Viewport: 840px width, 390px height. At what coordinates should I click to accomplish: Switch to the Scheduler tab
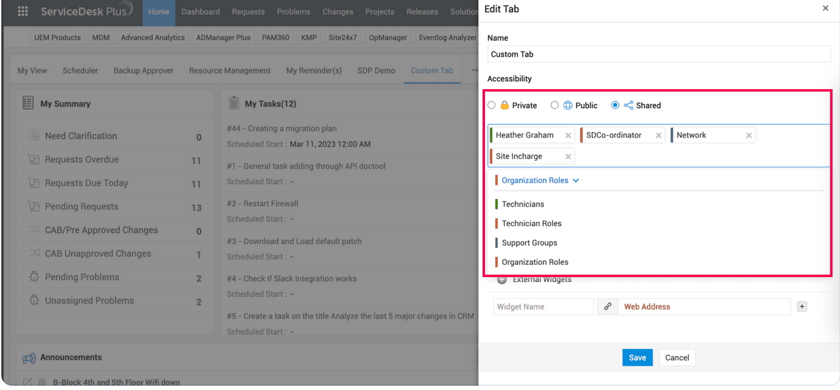pyautogui.click(x=80, y=71)
